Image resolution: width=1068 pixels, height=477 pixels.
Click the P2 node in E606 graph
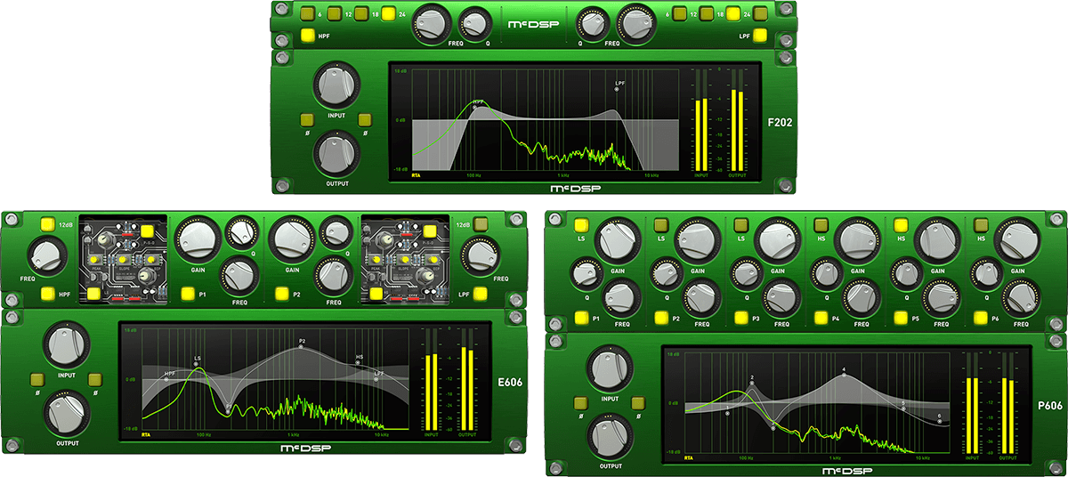[301, 346]
